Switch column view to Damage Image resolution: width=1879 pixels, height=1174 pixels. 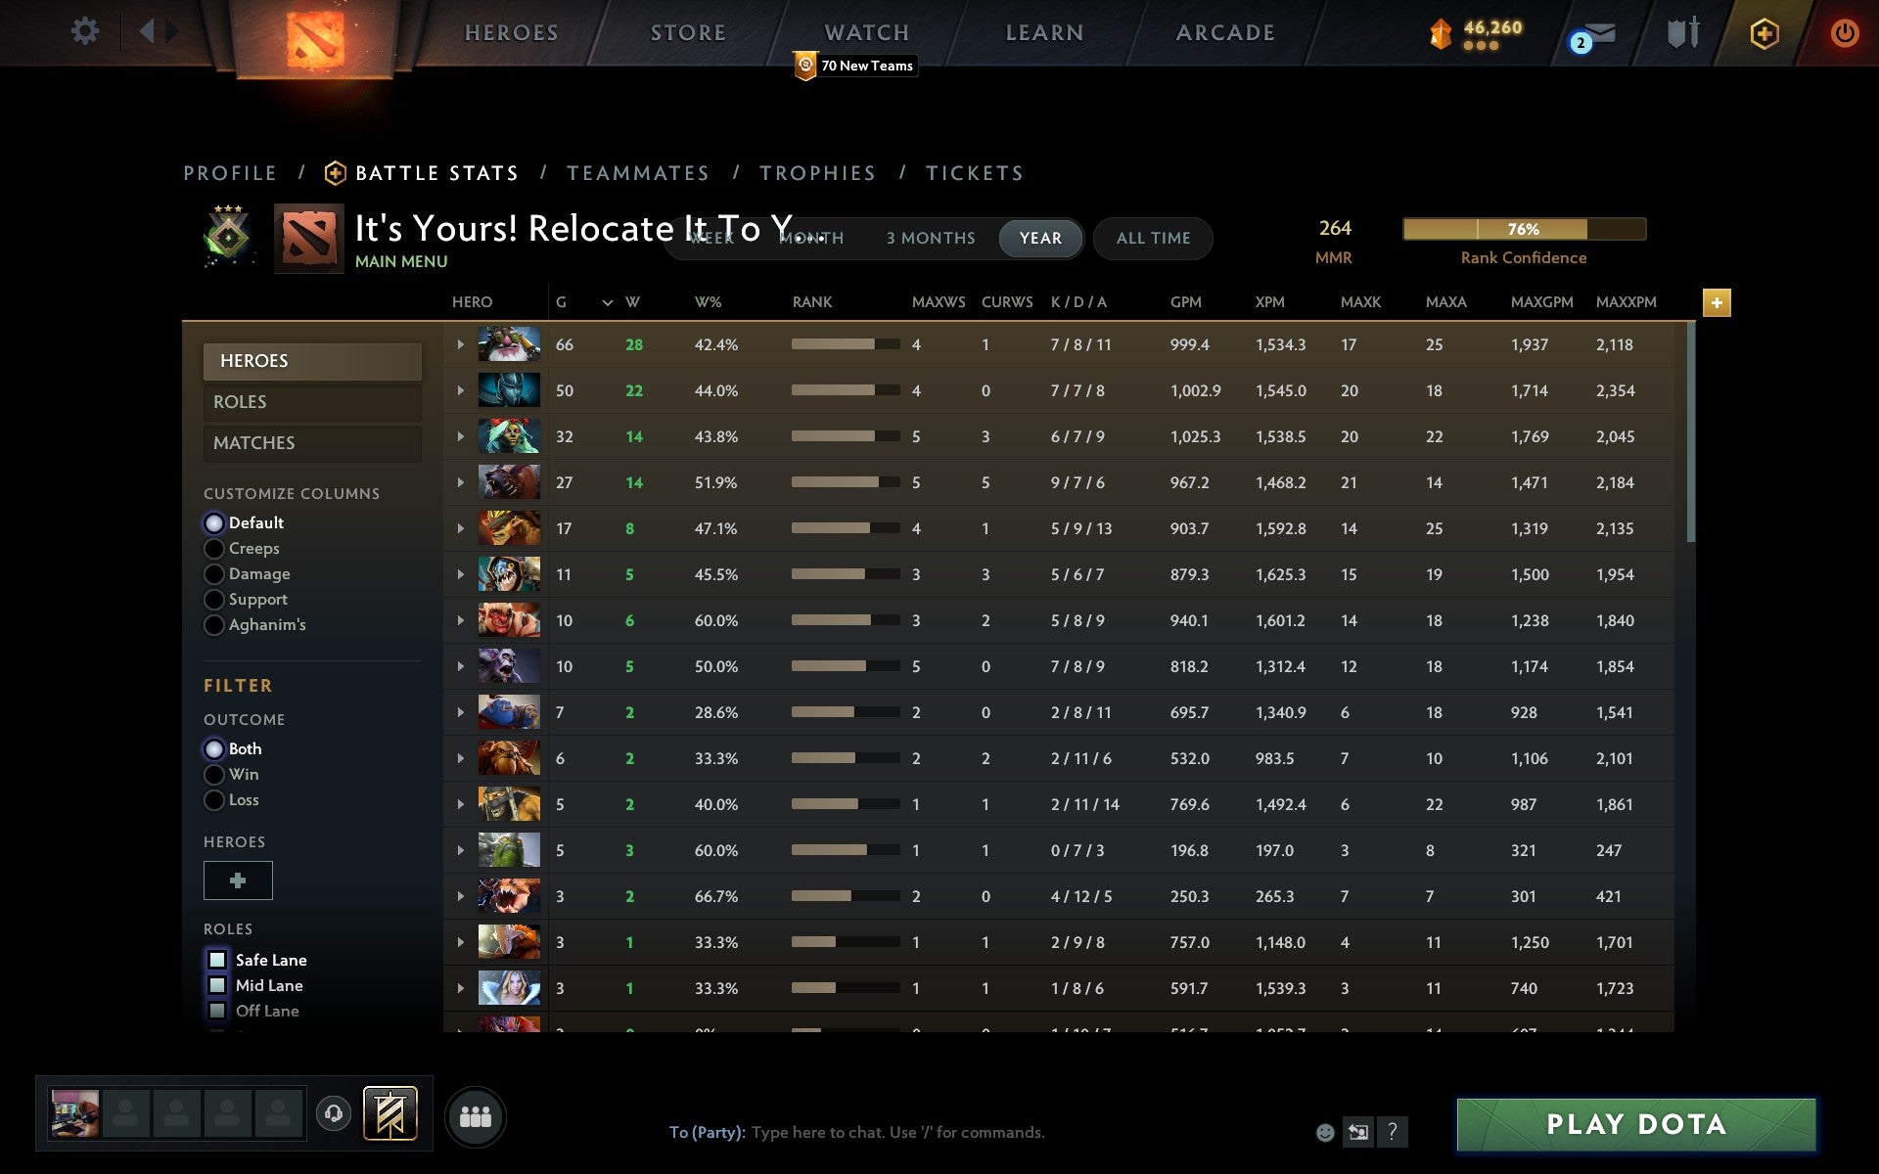[x=214, y=573]
